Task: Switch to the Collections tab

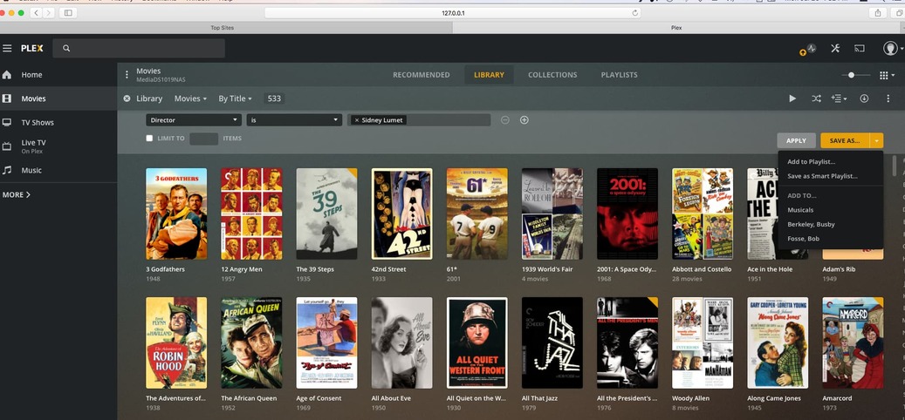Action: 552,75
